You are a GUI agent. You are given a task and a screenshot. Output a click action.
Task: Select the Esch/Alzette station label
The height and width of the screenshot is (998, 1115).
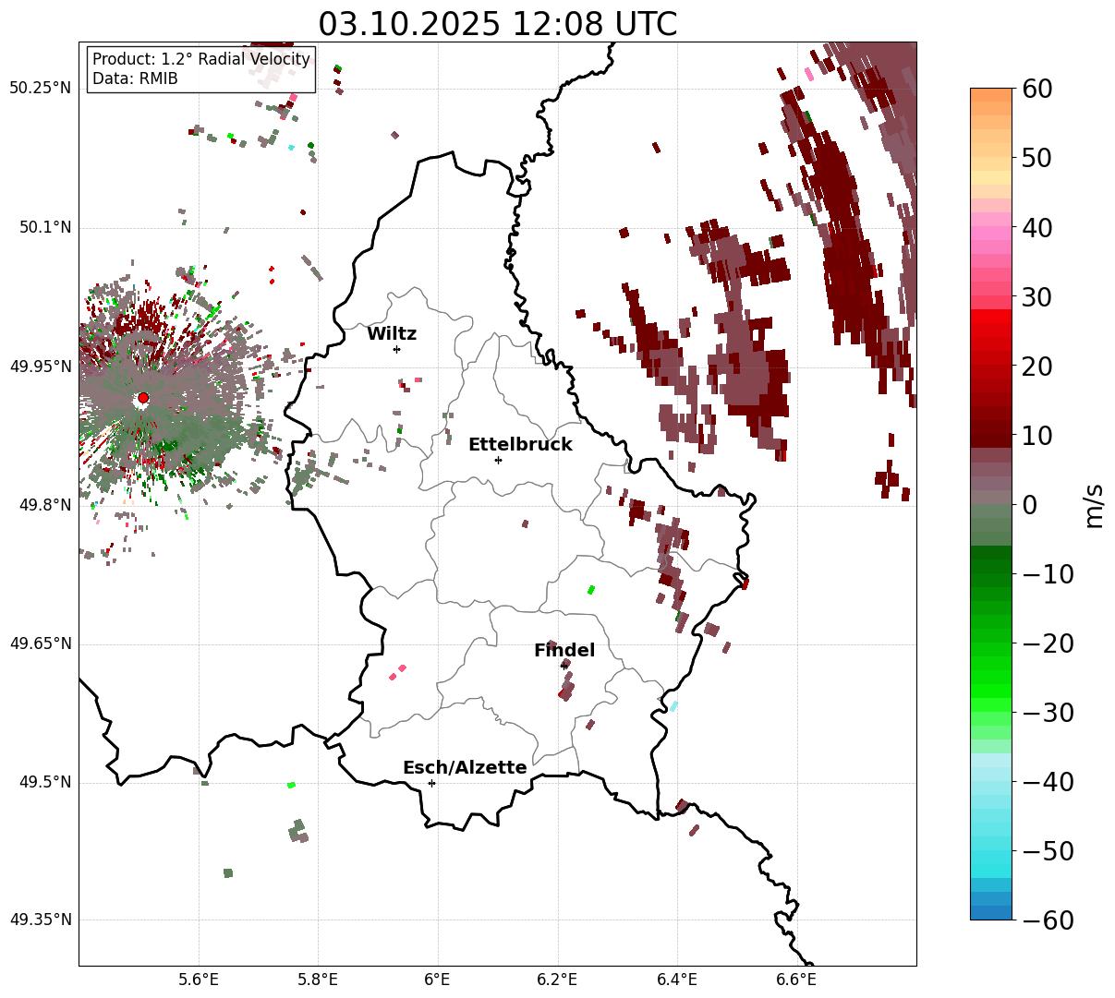(465, 768)
